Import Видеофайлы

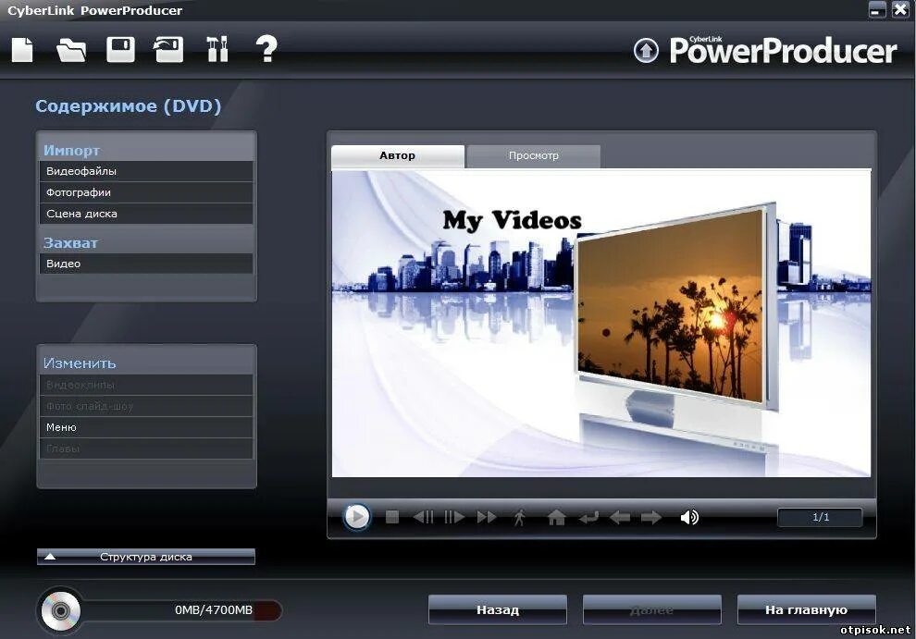[x=146, y=171]
